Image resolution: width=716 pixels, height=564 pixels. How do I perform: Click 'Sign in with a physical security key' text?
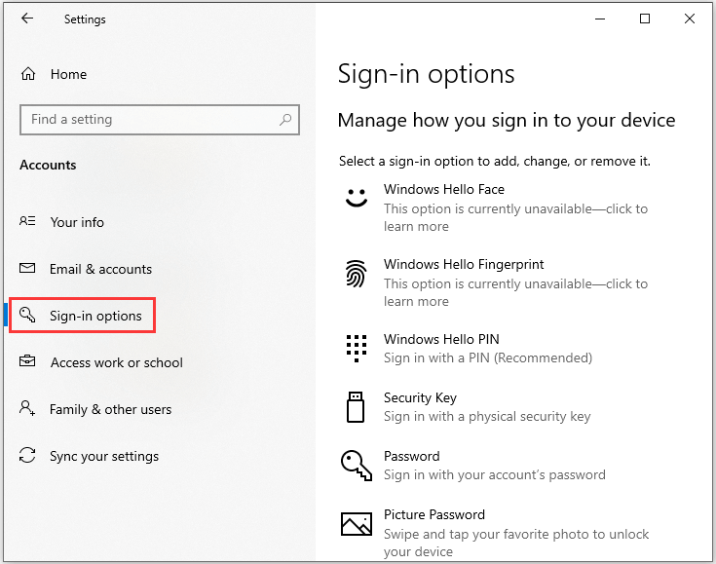point(487,417)
